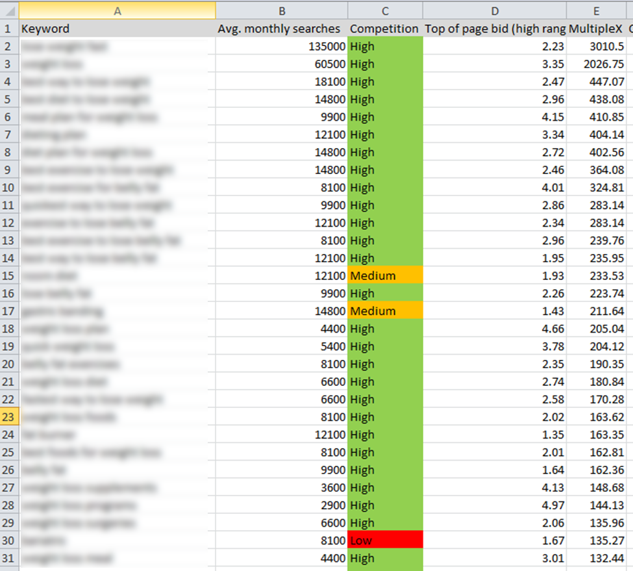Screen dimensions: 633x571
Task: Select the entire column A header
Action: pos(117,10)
